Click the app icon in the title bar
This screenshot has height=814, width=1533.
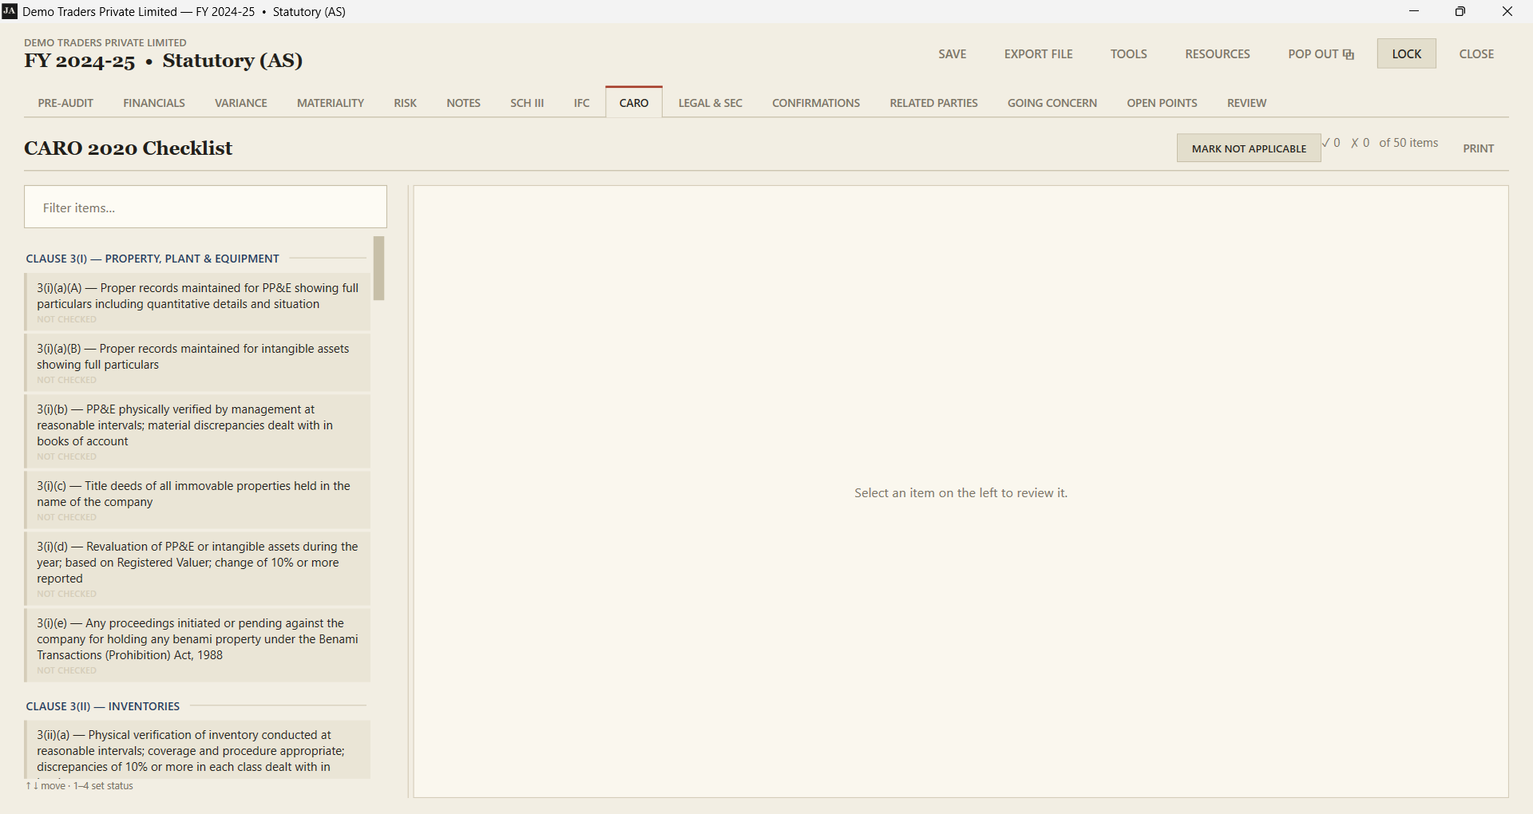(x=10, y=11)
